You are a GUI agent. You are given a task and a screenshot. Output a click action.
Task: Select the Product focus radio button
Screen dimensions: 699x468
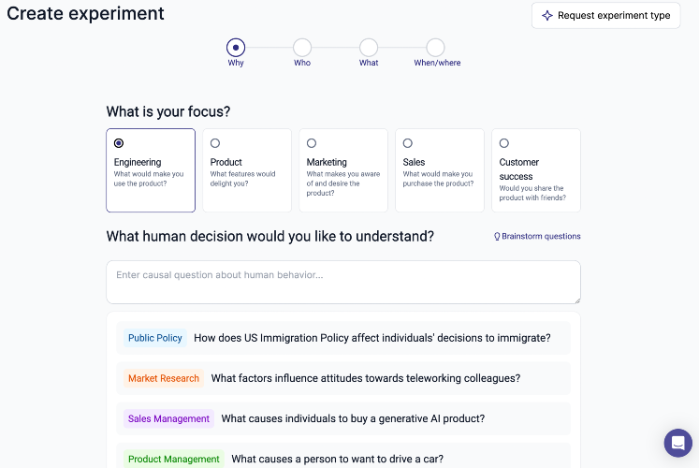pos(215,143)
